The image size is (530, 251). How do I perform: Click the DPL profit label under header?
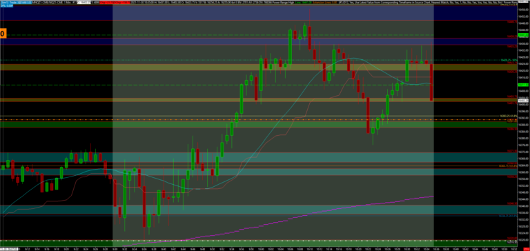(4, 6)
